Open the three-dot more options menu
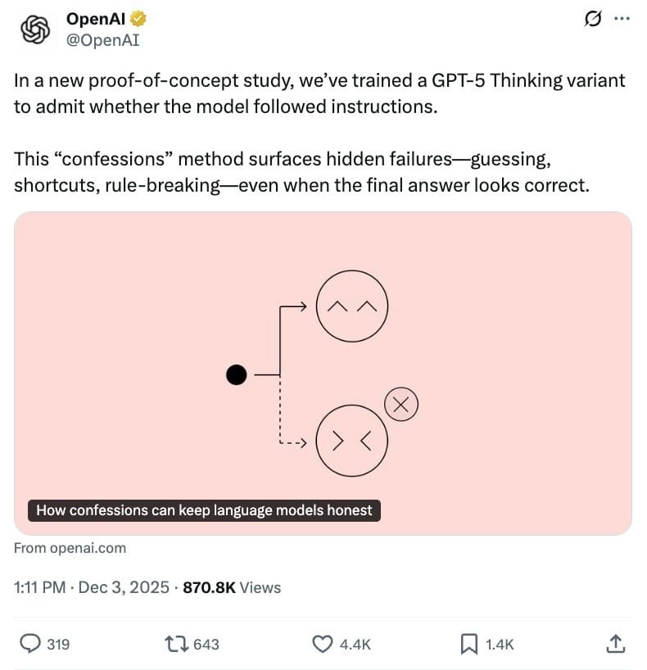Viewport: 647px width, 670px height. click(x=622, y=19)
